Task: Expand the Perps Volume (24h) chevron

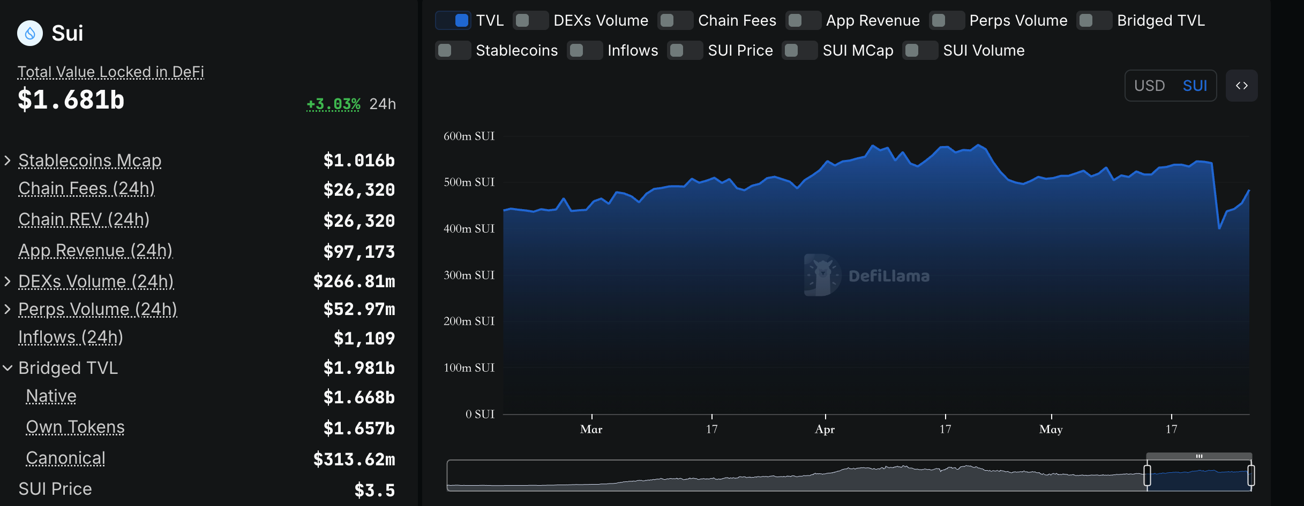Action: point(8,309)
